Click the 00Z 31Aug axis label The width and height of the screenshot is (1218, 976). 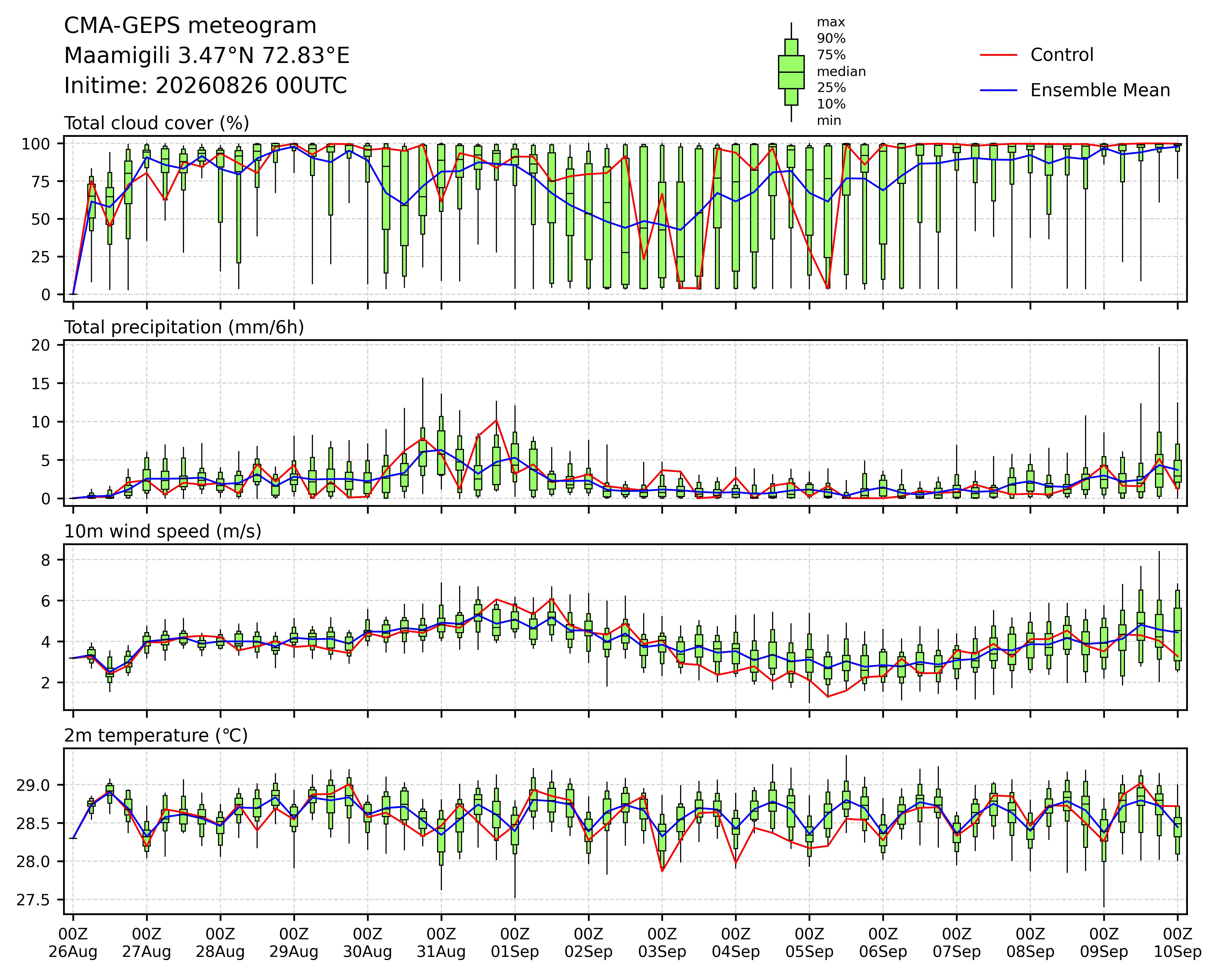[x=441, y=943]
